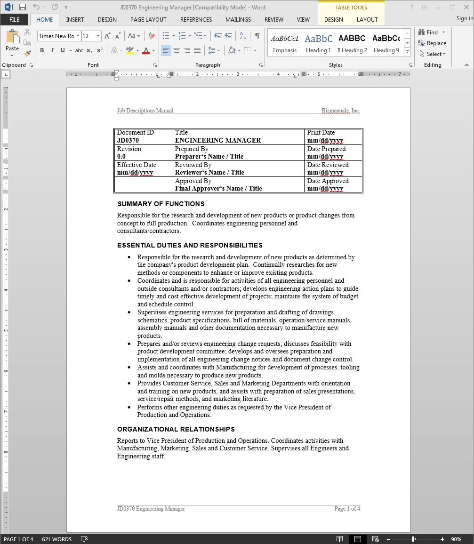Toggle Italic formatting
The image size is (474, 544).
[x=52, y=51]
